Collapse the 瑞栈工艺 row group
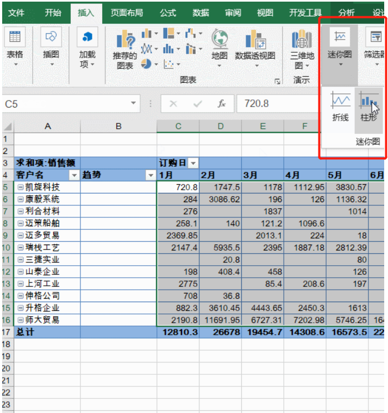 tap(21, 248)
